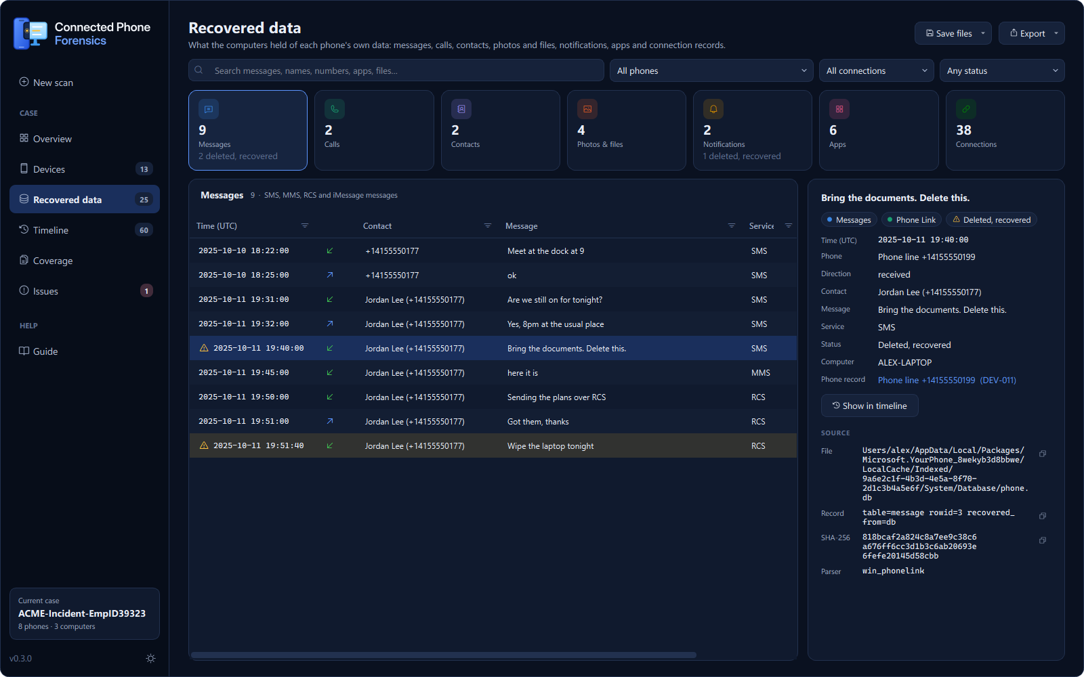Open Contact column filter icon
The image size is (1084, 677).
click(488, 225)
